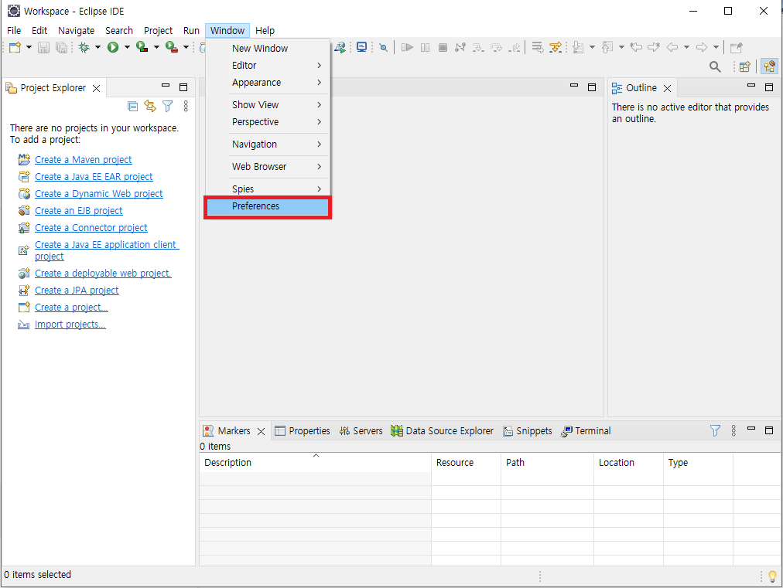This screenshot has width=783, height=588.
Task: Click the Create a Connector project link
Action: point(91,227)
